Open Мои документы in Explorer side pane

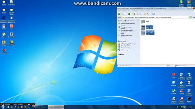[x=125, y=46]
